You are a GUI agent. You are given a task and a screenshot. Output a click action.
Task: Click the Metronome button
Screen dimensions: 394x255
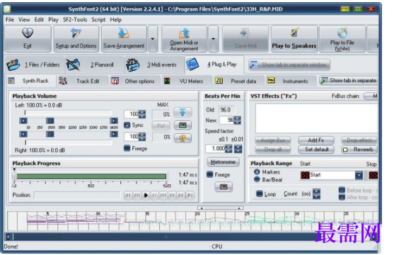(x=223, y=162)
